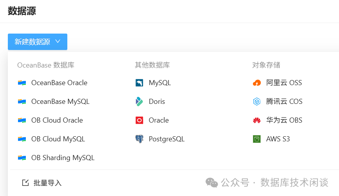Click the 其他数据库 group heading
Viewport: 339px width, 196px height.
pos(152,65)
